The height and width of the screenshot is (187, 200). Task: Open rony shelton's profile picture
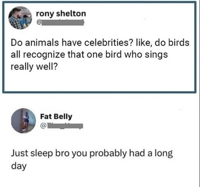pyautogui.click(x=20, y=18)
